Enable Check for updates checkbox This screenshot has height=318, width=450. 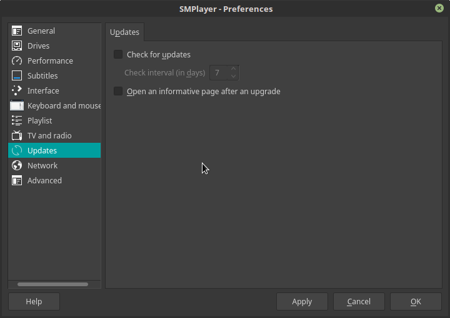coord(118,55)
